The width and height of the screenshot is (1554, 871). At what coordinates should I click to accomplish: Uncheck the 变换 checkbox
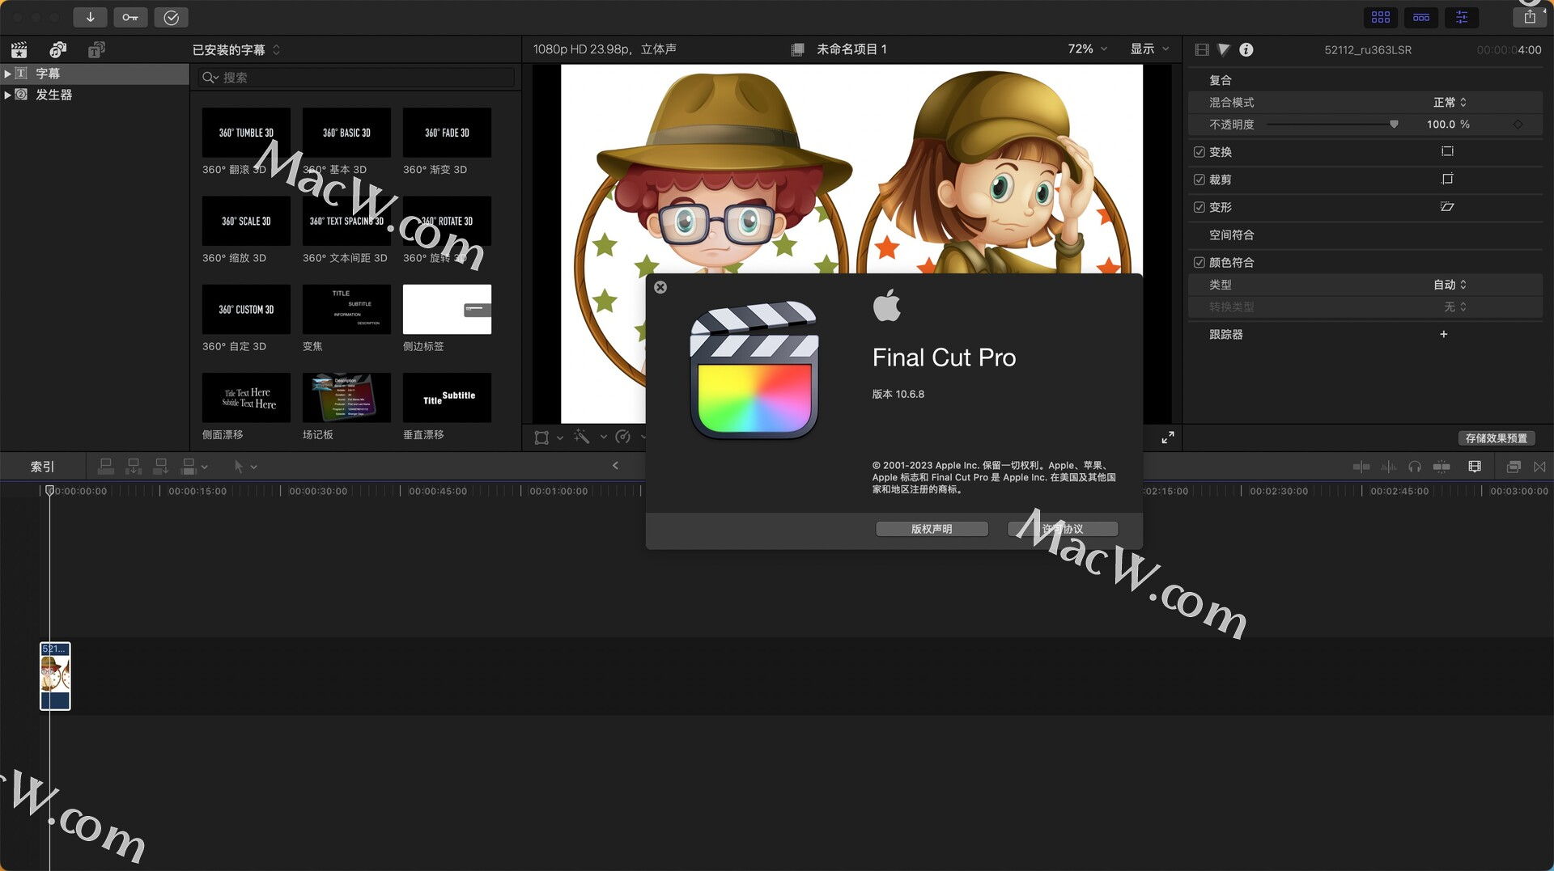pyautogui.click(x=1199, y=151)
